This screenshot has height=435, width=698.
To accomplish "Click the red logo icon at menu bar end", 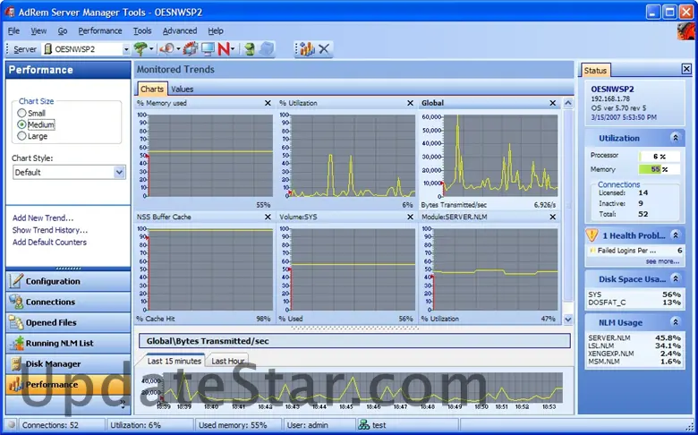I will 685,31.
